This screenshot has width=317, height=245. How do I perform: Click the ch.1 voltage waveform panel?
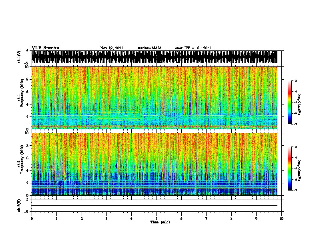pyautogui.click(x=154, y=57)
